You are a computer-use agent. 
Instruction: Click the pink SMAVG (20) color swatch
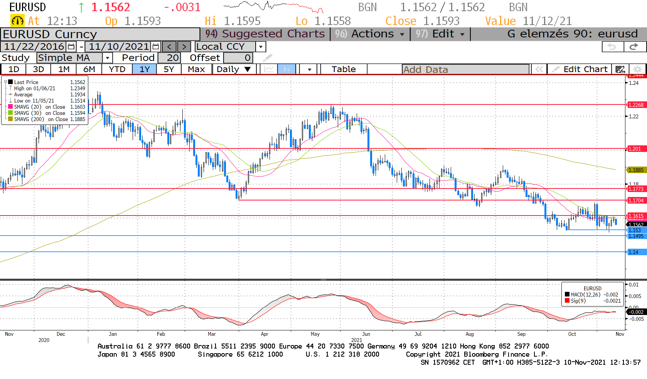pos(11,107)
